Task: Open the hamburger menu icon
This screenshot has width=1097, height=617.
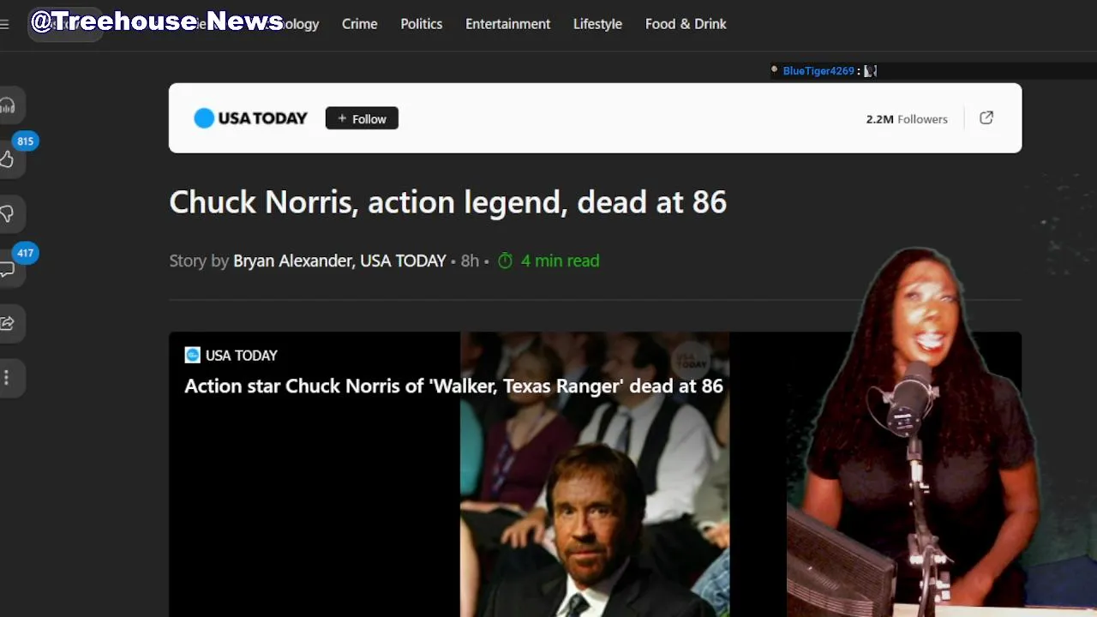Action: pos(4,24)
